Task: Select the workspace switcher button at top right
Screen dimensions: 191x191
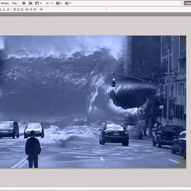Action: pos(188,3)
